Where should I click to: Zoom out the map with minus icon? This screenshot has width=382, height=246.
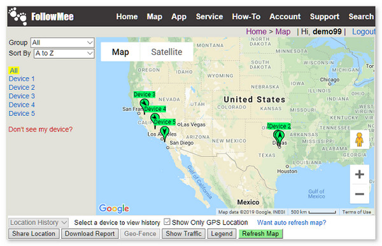coord(359,194)
